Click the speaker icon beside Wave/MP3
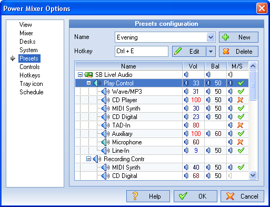The width and height of the screenshot is (270, 207). (x=105, y=92)
